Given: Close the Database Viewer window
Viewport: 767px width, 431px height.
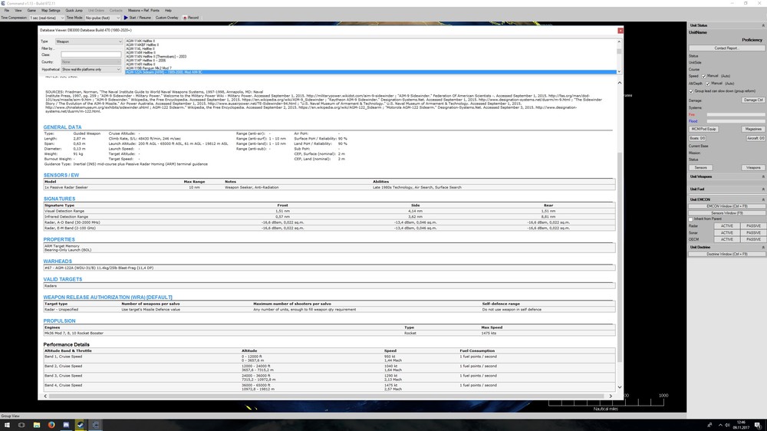Looking at the screenshot, I should coord(620,29).
